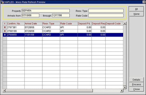The image size is (146, 95).
Task: Toggle X mark for confirmation 2768109
Action: coord(5,31)
